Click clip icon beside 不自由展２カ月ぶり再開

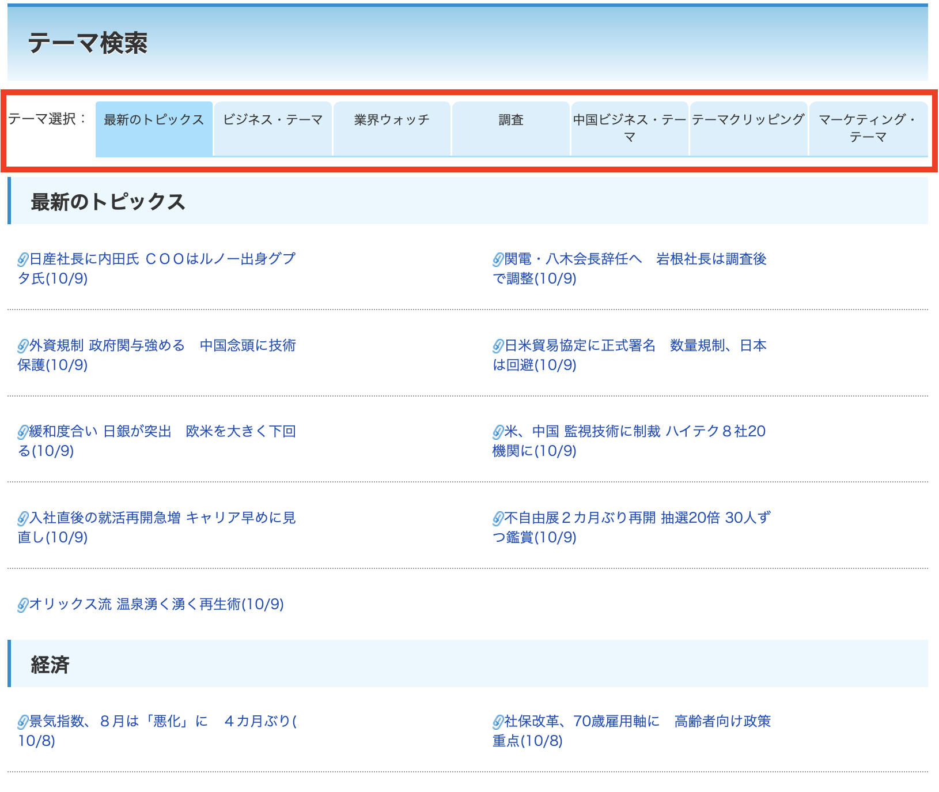498,518
